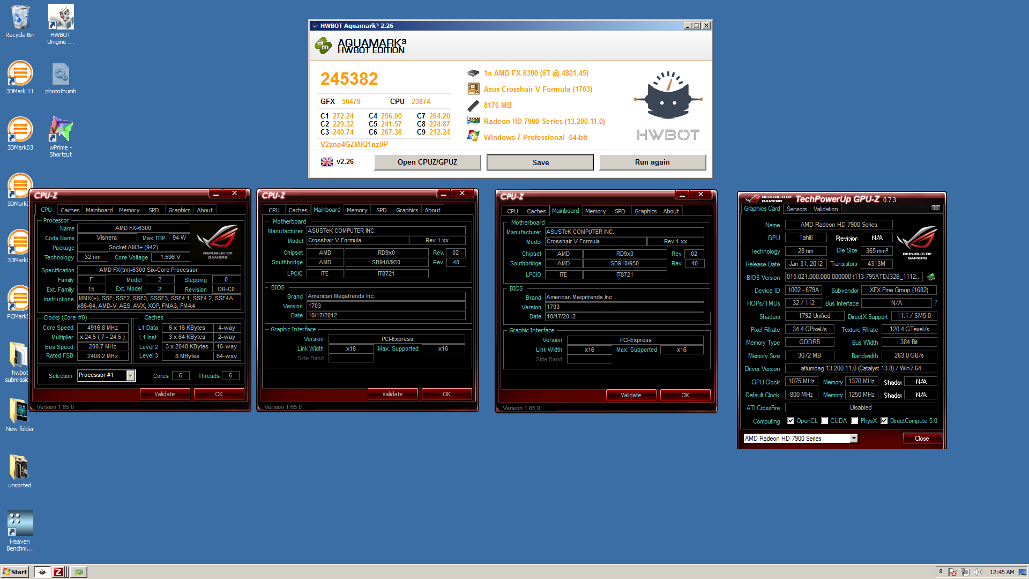Image resolution: width=1029 pixels, height=579 pixels.
Task: Show hidden system tray icons
Action: pyautogui.click(x=941, y=572)
